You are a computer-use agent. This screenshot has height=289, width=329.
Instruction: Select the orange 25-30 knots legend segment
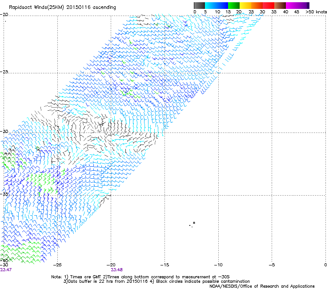tap(257, 5)
